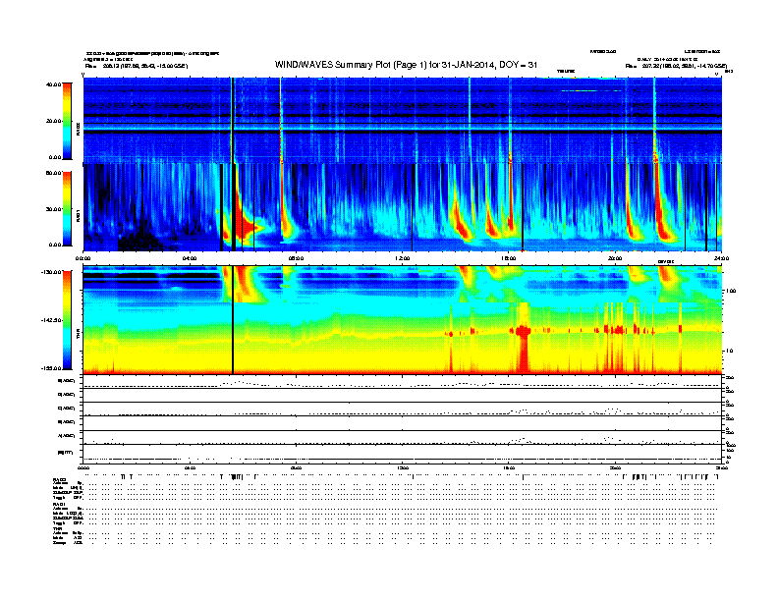Image resolution: width=778 pixels, height=601 pixels.
Task: Select the RAD1 intensity color bar
Action: pyautogui.click(x=67, y=208)
